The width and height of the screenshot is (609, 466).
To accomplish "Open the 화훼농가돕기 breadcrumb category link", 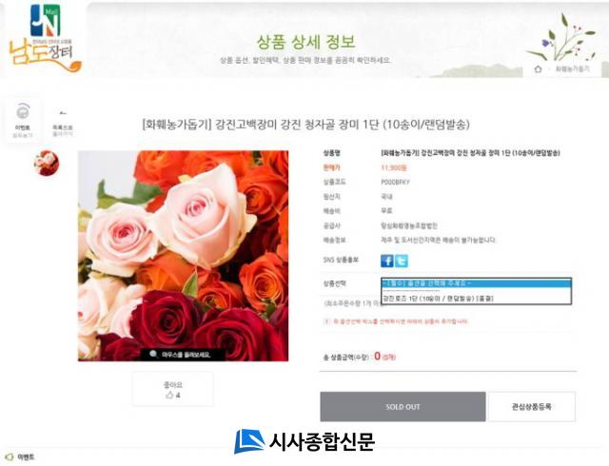I will click(572, 69).
